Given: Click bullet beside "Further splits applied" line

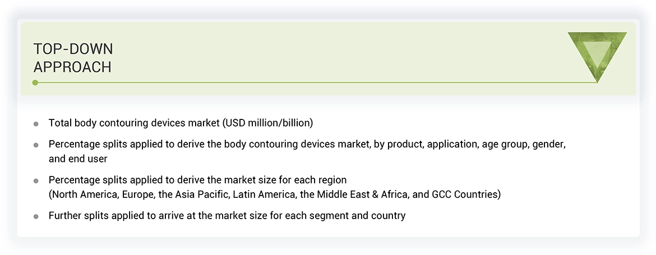Looking at the screenshot, I should pyautogui.click(x=36, y=216).
